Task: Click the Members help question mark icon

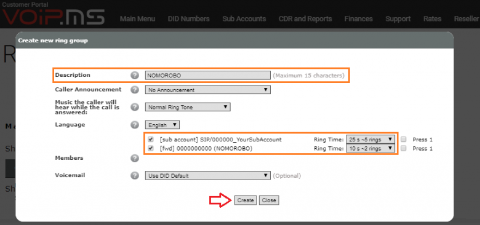Action: [135, 158]
